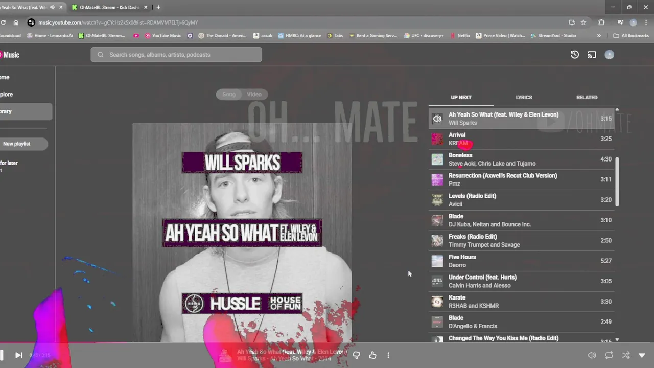Switch to the OhMateIRL Stream Kick tab
654x368 pixels.
[x=110, y=7]
